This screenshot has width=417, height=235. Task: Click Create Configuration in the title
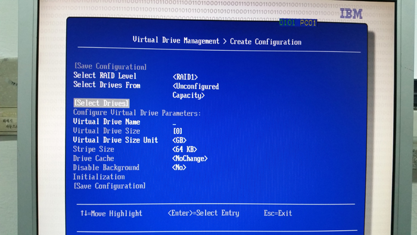point(266,42)
